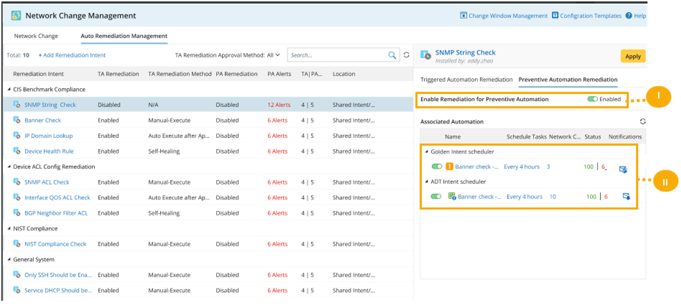The height and width of the screenshot is (304, 681).
Task: Click Add Remediation Intent link
Action: tap(72, 55)
